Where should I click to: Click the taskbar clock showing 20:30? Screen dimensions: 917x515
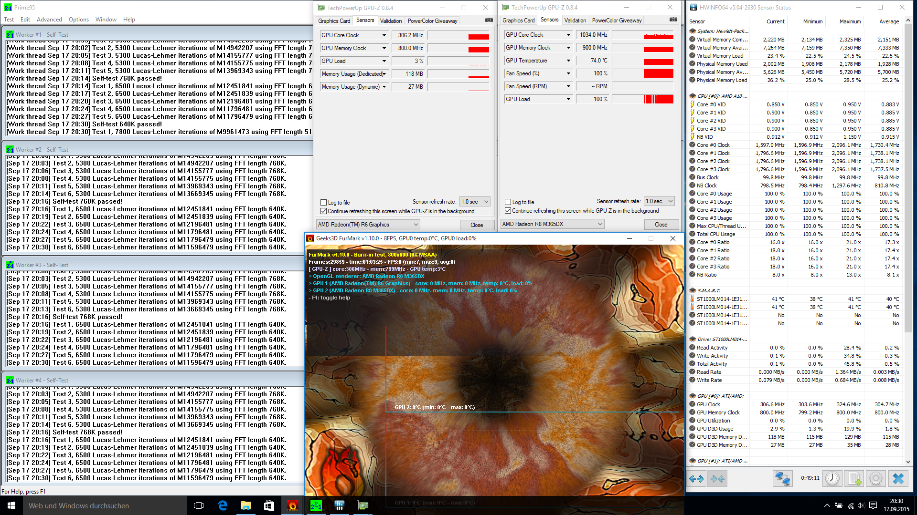[896, 505]
